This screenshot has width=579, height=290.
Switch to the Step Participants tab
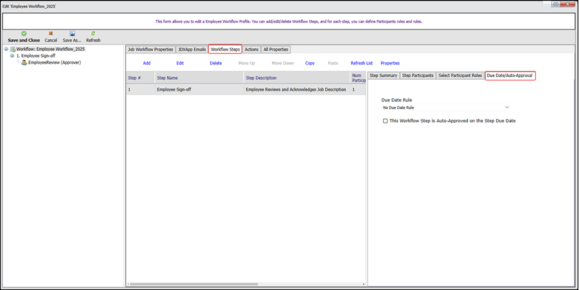tap(418, 76)
